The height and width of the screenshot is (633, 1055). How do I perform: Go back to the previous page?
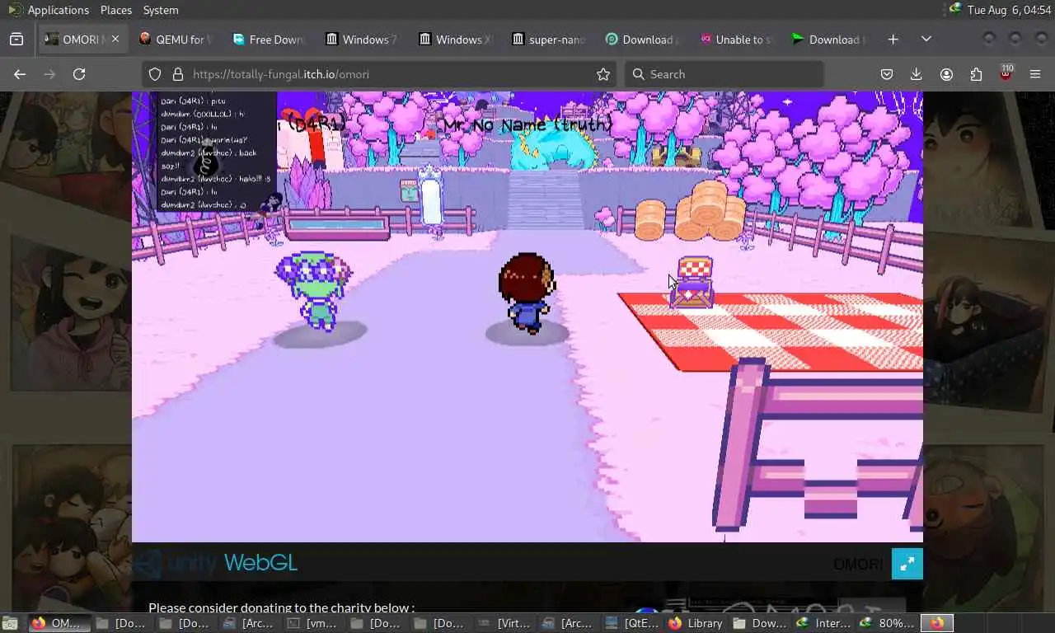(x=20, y=74)
